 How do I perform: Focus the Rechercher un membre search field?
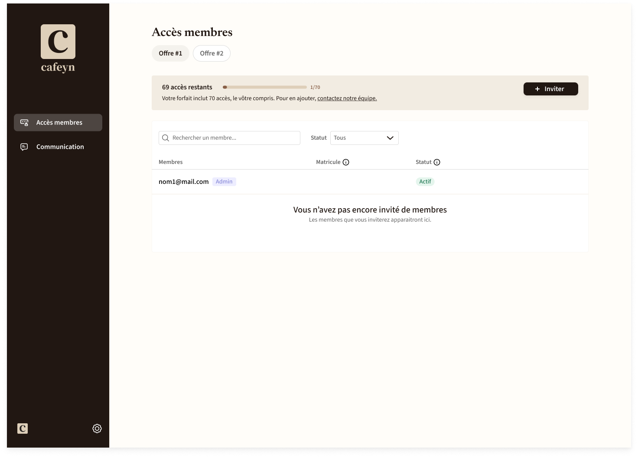pos(229,138)
